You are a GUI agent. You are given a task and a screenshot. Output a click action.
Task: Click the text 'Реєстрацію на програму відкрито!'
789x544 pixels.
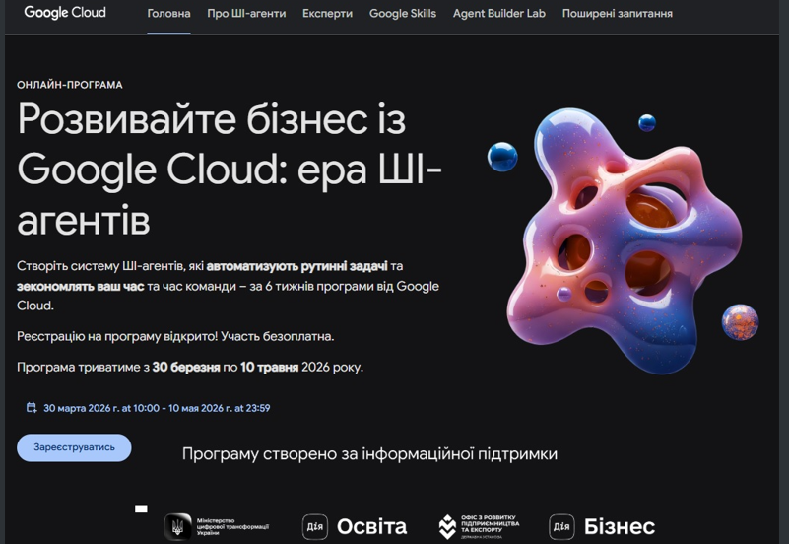pyautogui.click(x=117, y=336)
